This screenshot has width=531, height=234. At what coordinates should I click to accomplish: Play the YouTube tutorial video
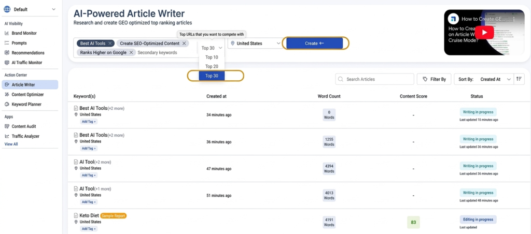click(484, 33)
